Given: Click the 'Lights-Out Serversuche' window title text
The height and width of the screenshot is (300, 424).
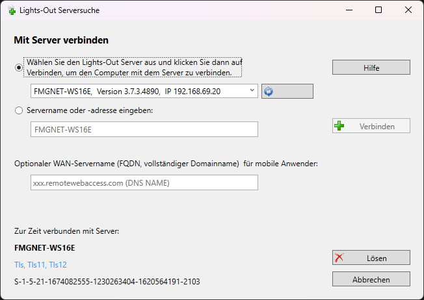Looking at the screenshot, I should pos(59,11).
